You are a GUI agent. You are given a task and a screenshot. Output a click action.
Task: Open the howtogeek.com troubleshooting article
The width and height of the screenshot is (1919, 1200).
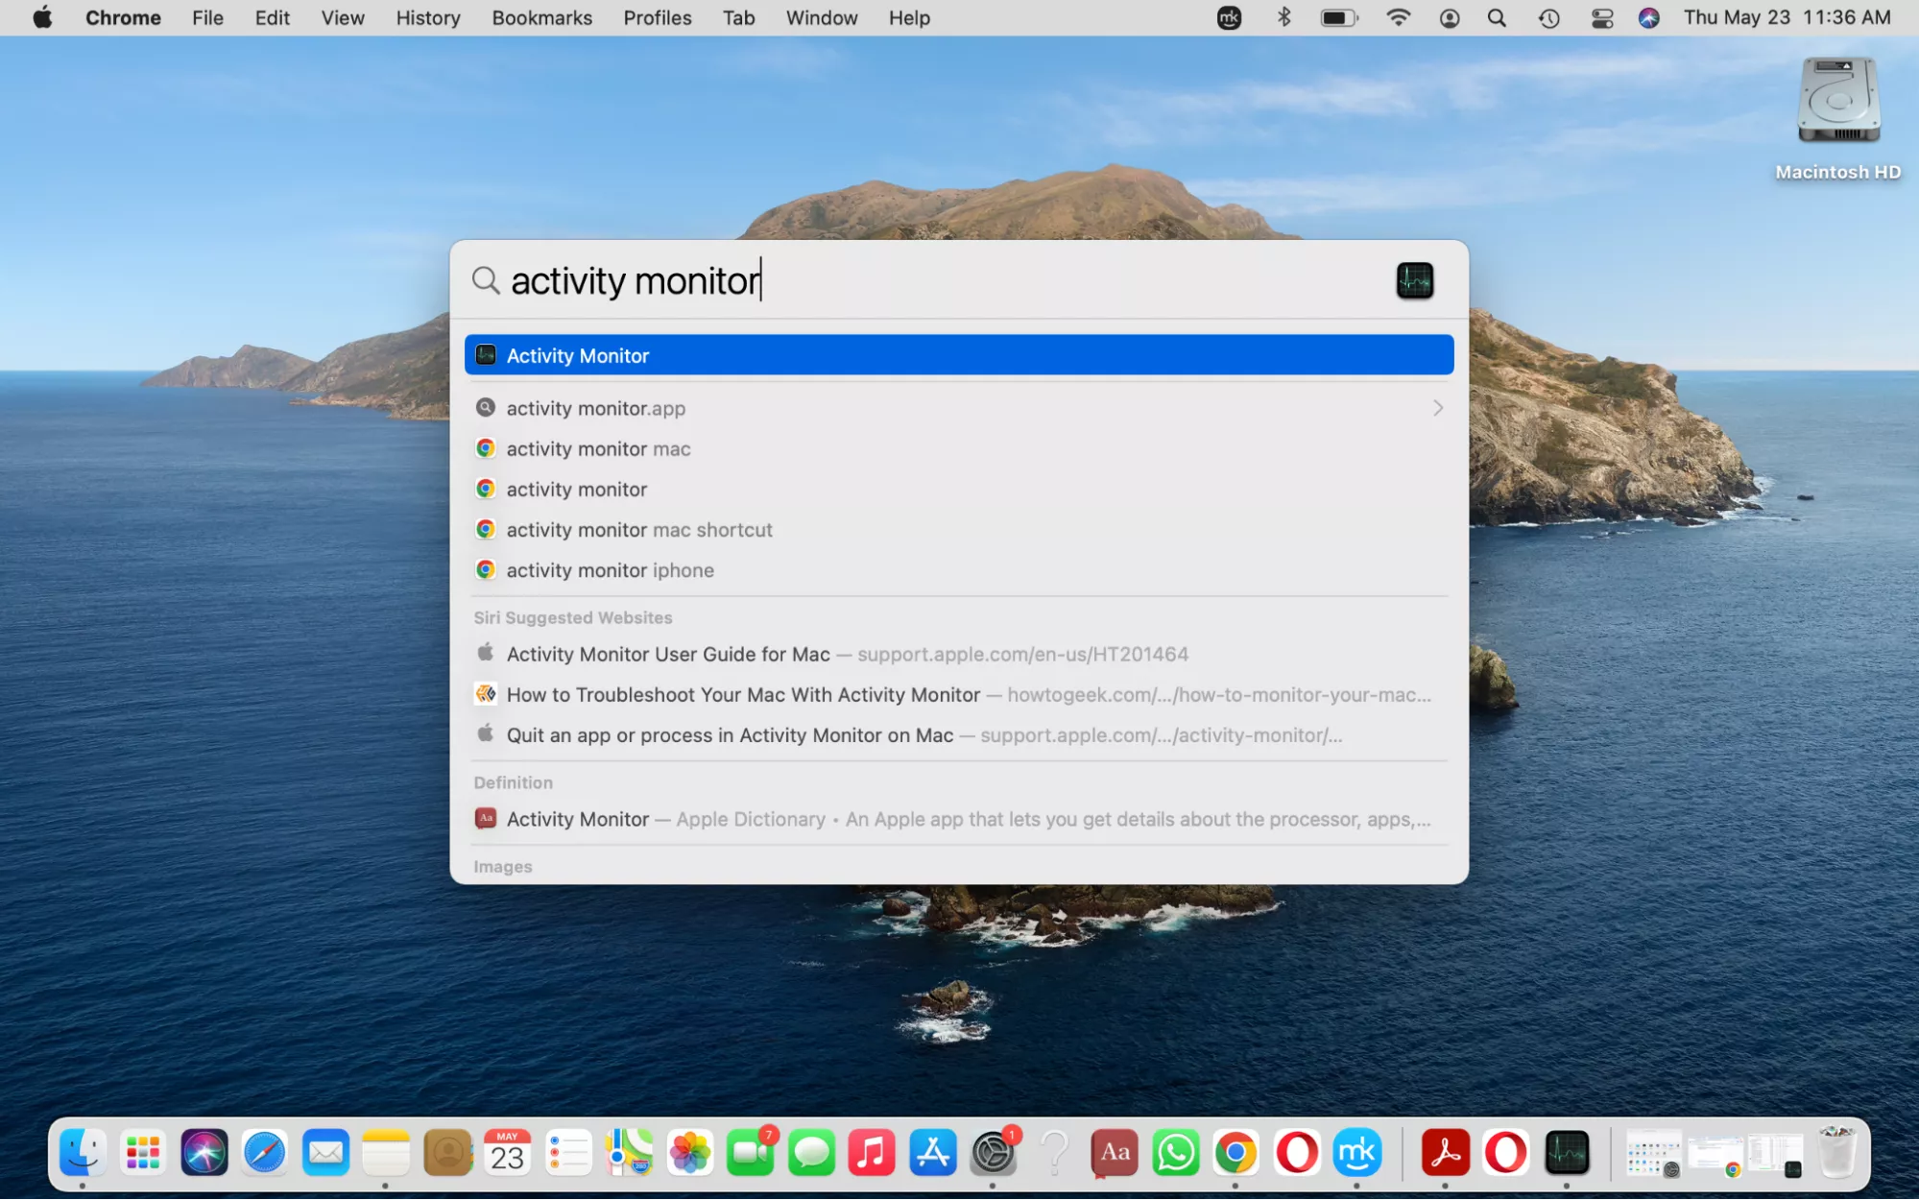click(744, 694)
